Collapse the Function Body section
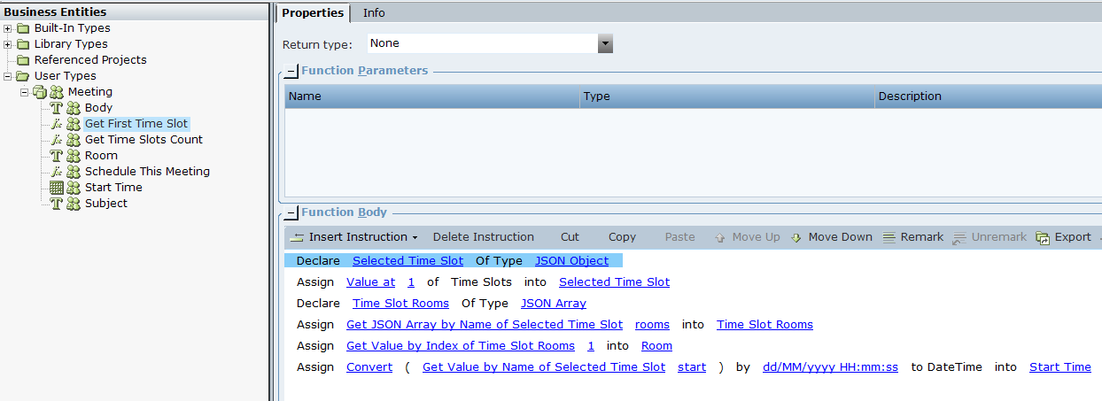 (x=291, y=213)
